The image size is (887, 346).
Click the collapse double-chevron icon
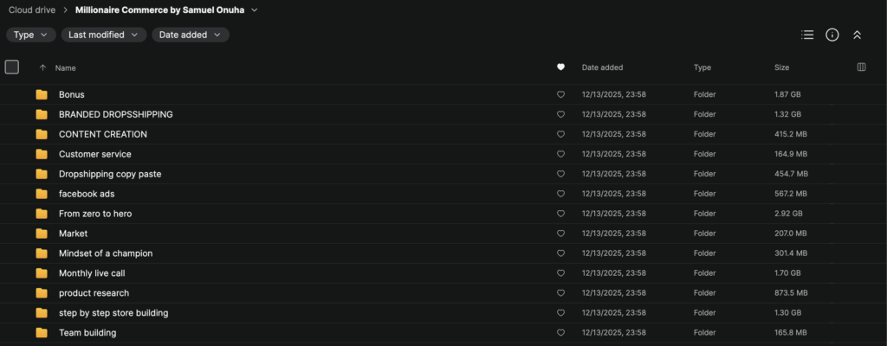(857, 35)
